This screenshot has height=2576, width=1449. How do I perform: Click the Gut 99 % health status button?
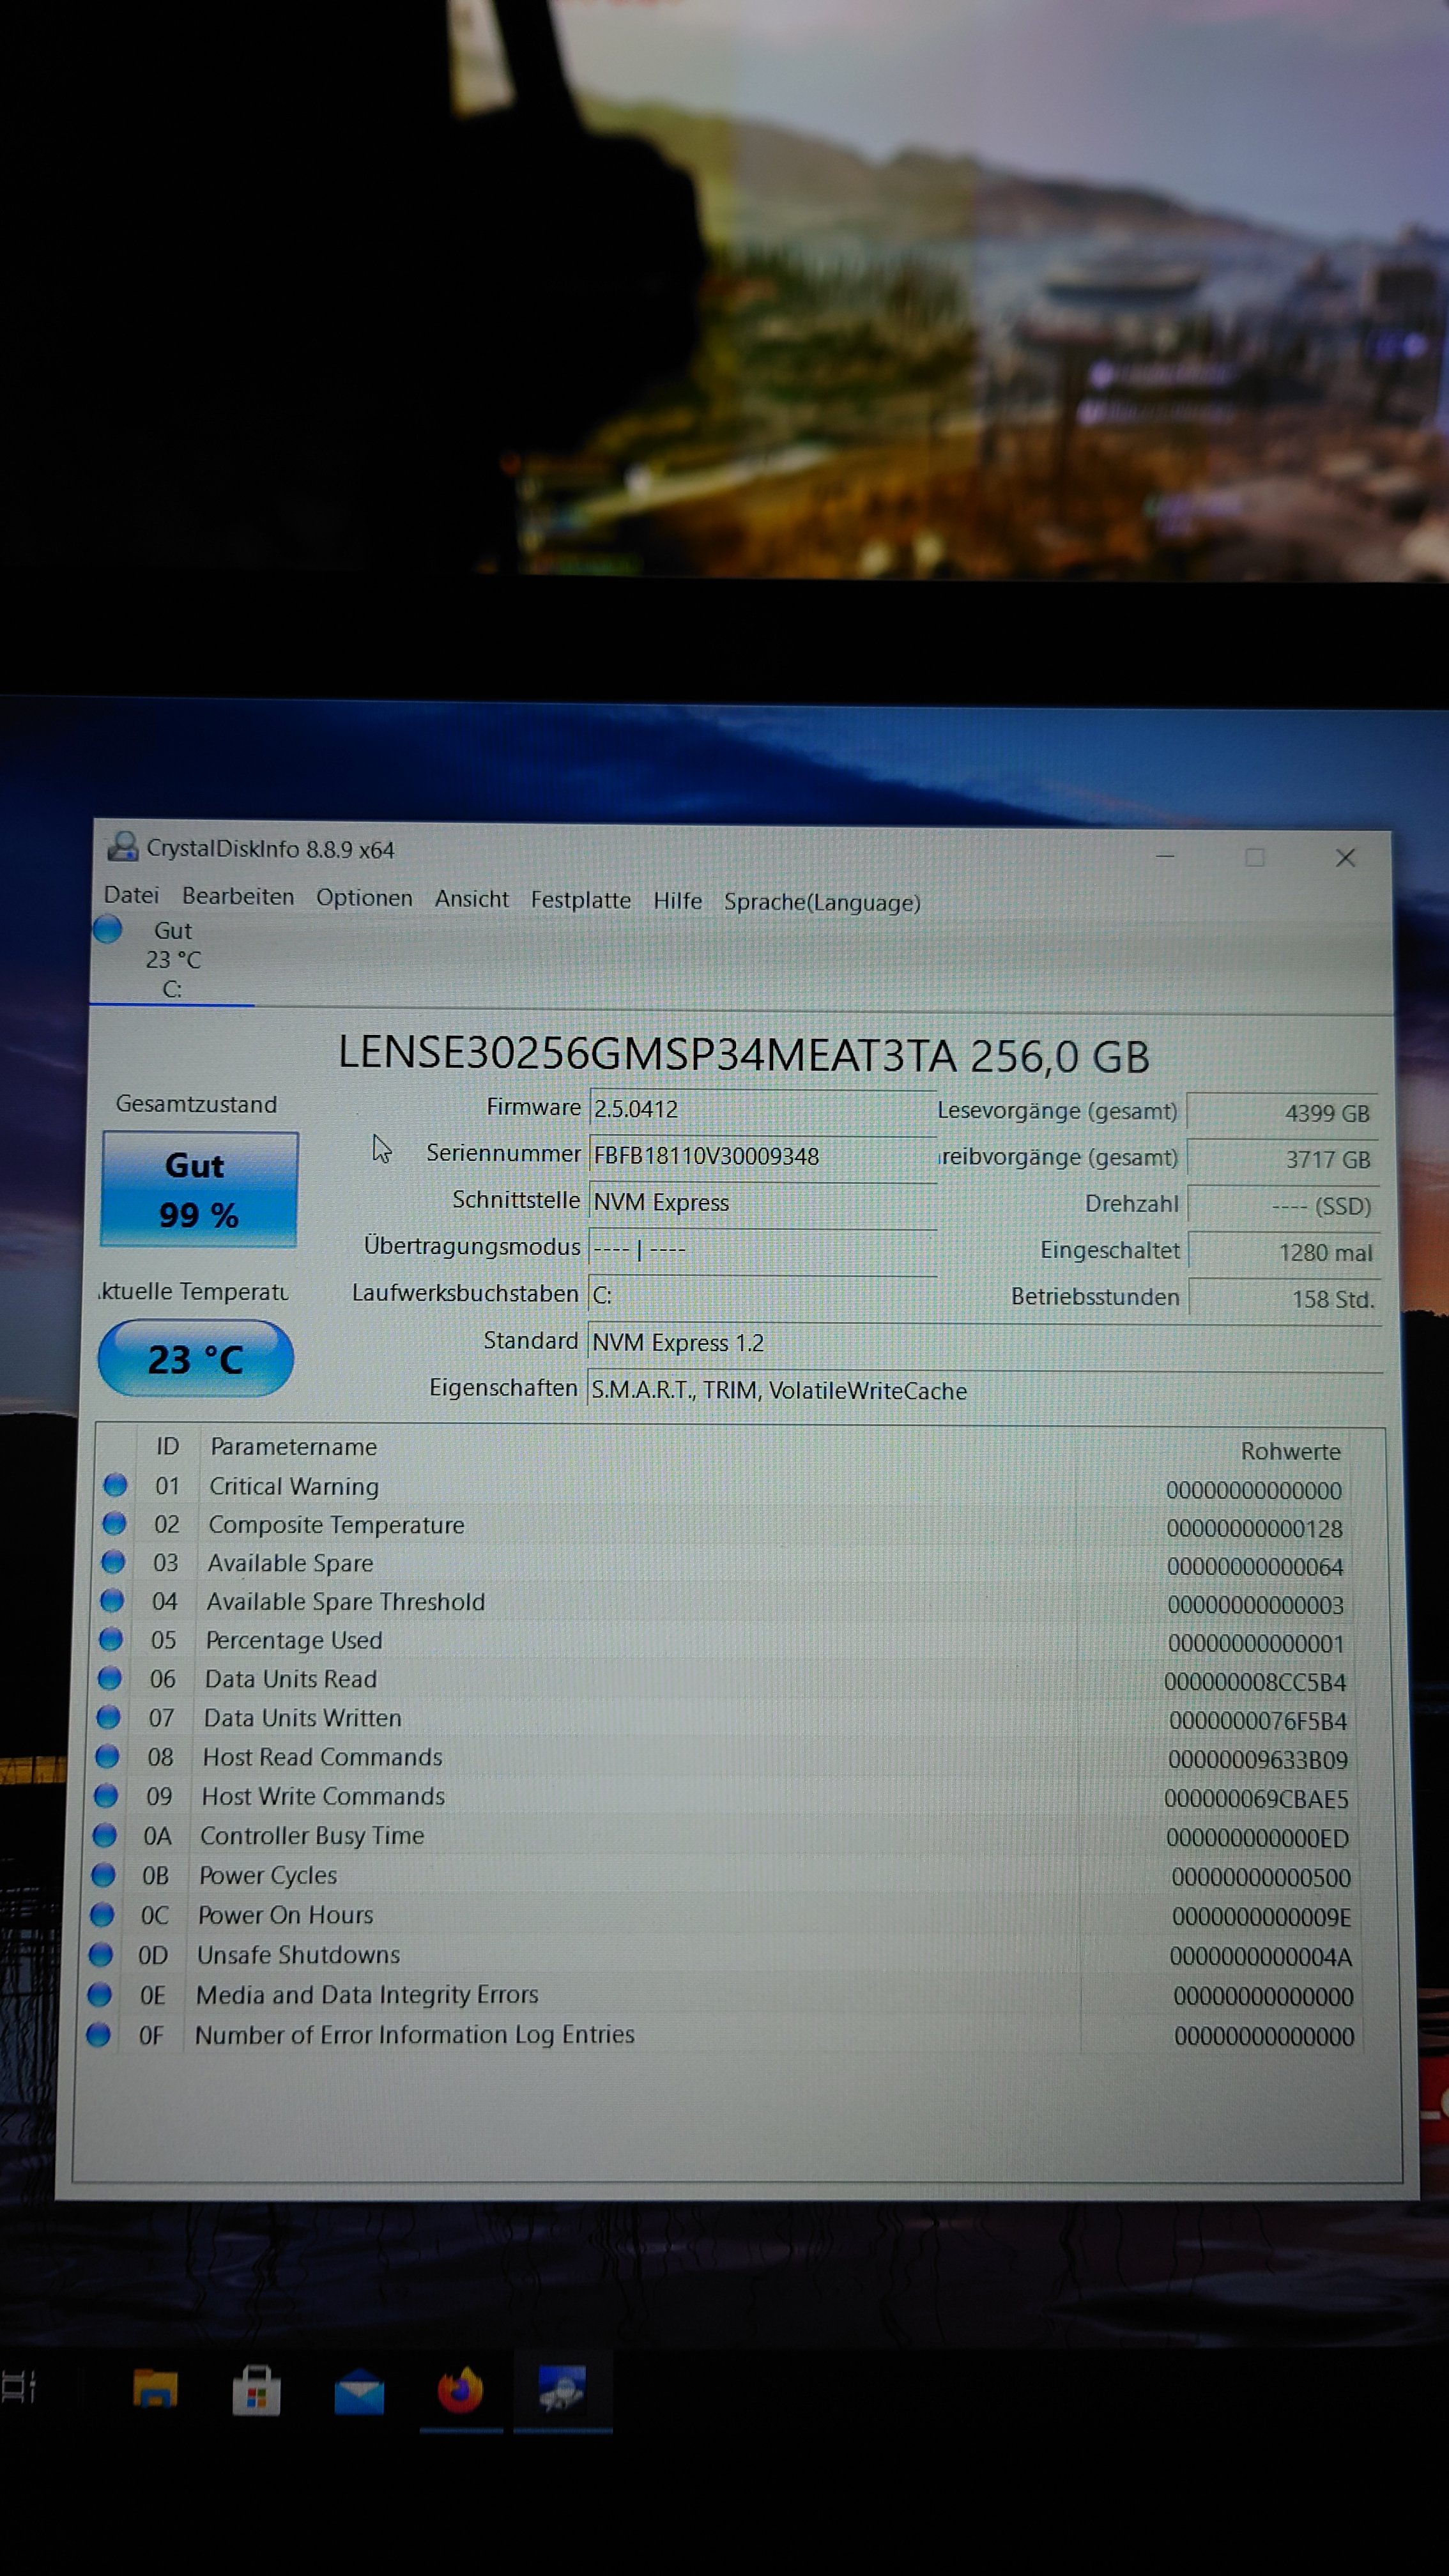click(199, 1189)
